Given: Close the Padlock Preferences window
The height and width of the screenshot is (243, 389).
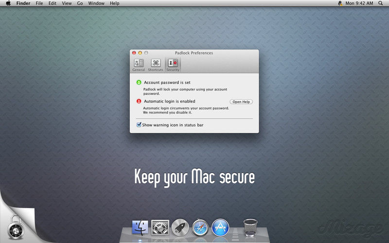Looking at the screenshot, I should click(134, 53).
